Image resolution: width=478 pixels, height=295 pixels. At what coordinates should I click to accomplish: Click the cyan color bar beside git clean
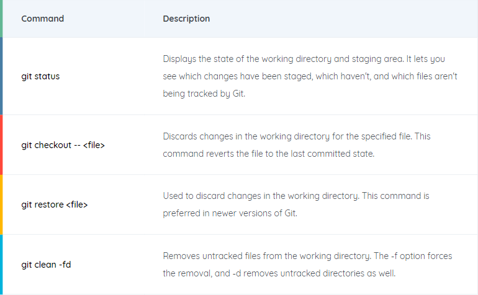point(1,265)
